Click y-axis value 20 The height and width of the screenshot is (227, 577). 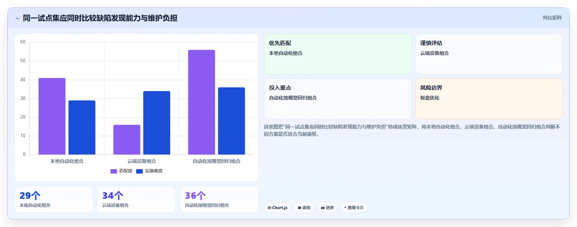(x=23, y=117)
